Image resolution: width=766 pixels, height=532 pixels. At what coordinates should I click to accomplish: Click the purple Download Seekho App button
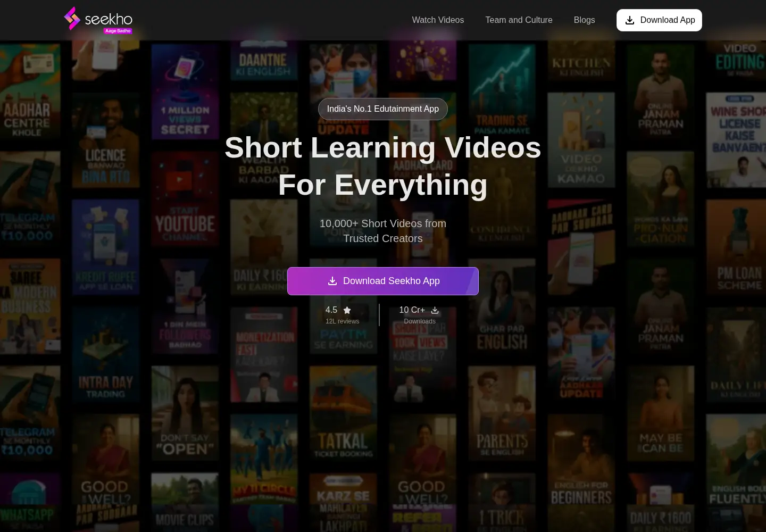point(383,281)
